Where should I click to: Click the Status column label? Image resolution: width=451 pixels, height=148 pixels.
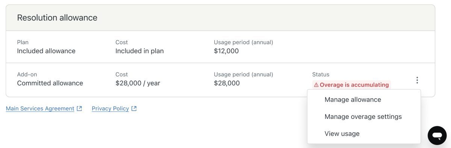321,74
